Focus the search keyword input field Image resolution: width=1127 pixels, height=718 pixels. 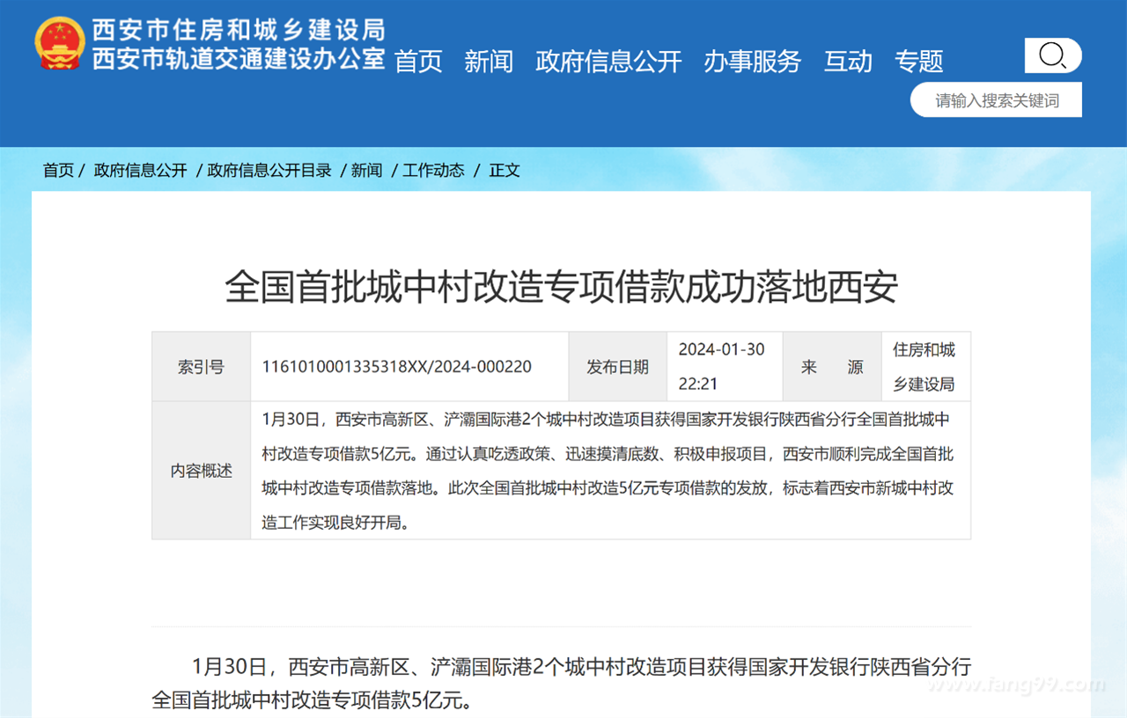click(996, 100)
